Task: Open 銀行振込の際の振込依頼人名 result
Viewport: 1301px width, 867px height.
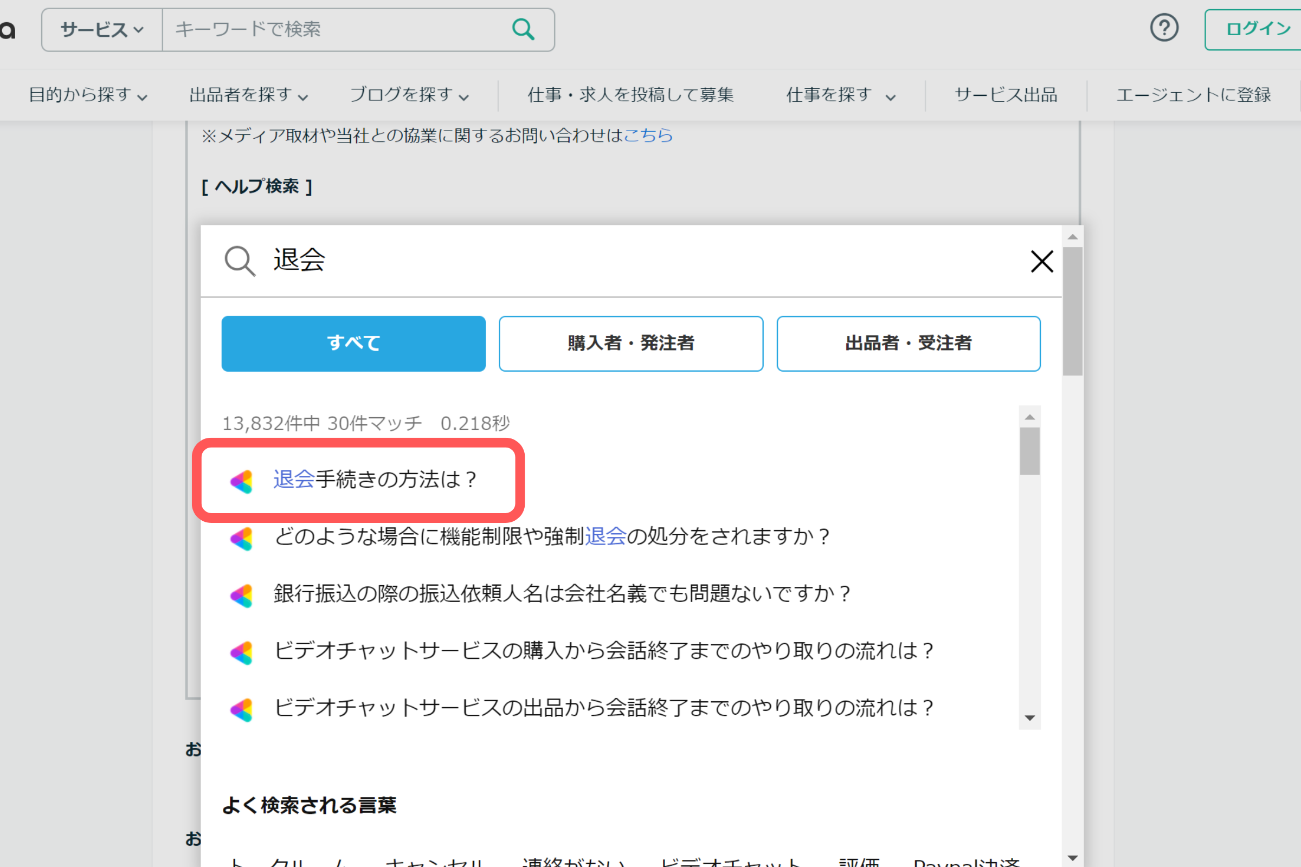Action: (562, 593)
